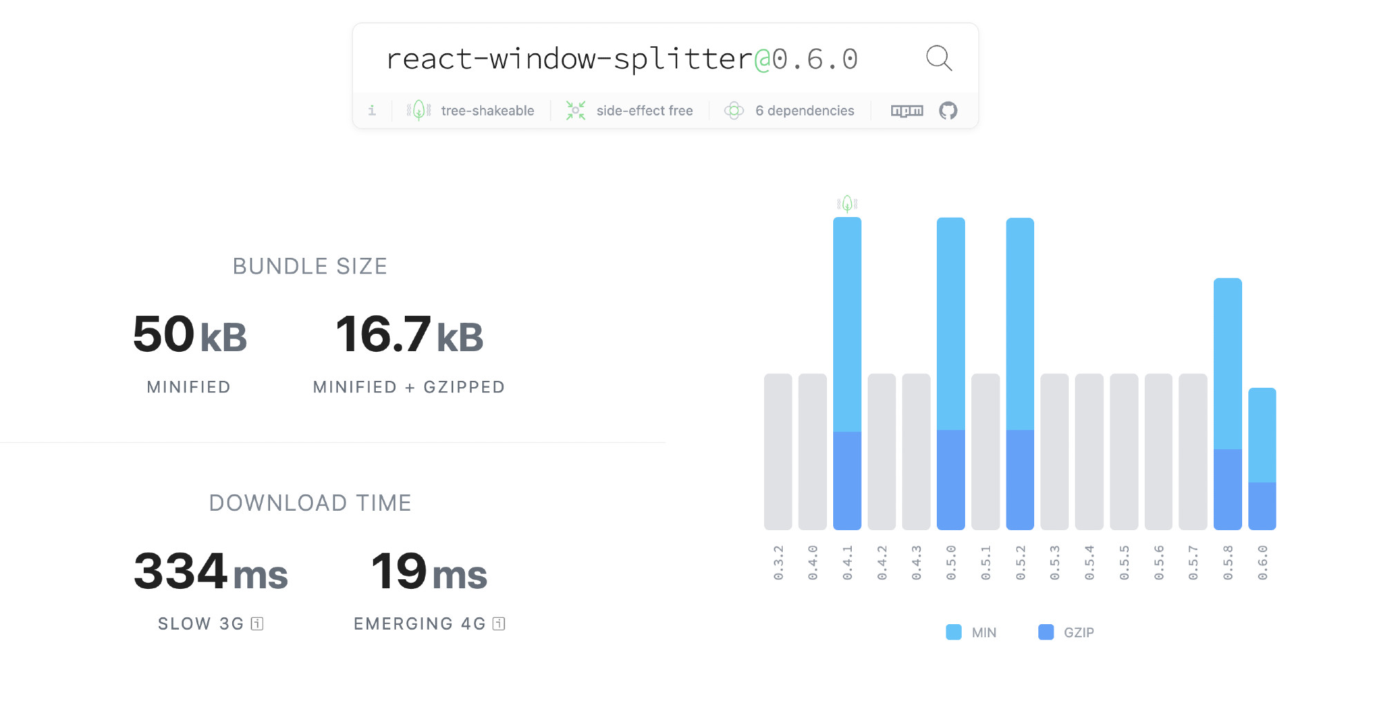
Task: Select the 0.3.2 version bar
Action: coord(778,452)
